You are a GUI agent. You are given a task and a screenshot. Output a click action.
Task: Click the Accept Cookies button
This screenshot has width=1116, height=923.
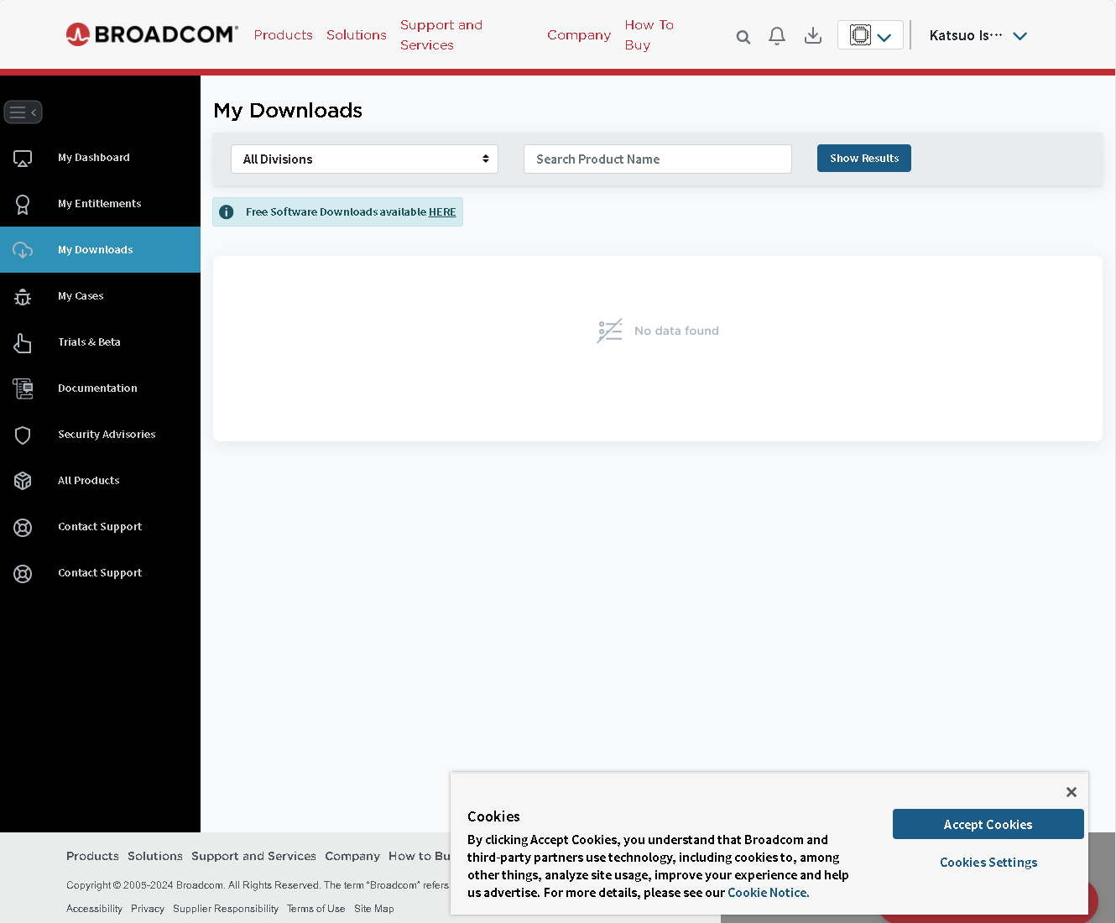click(988, 825)
